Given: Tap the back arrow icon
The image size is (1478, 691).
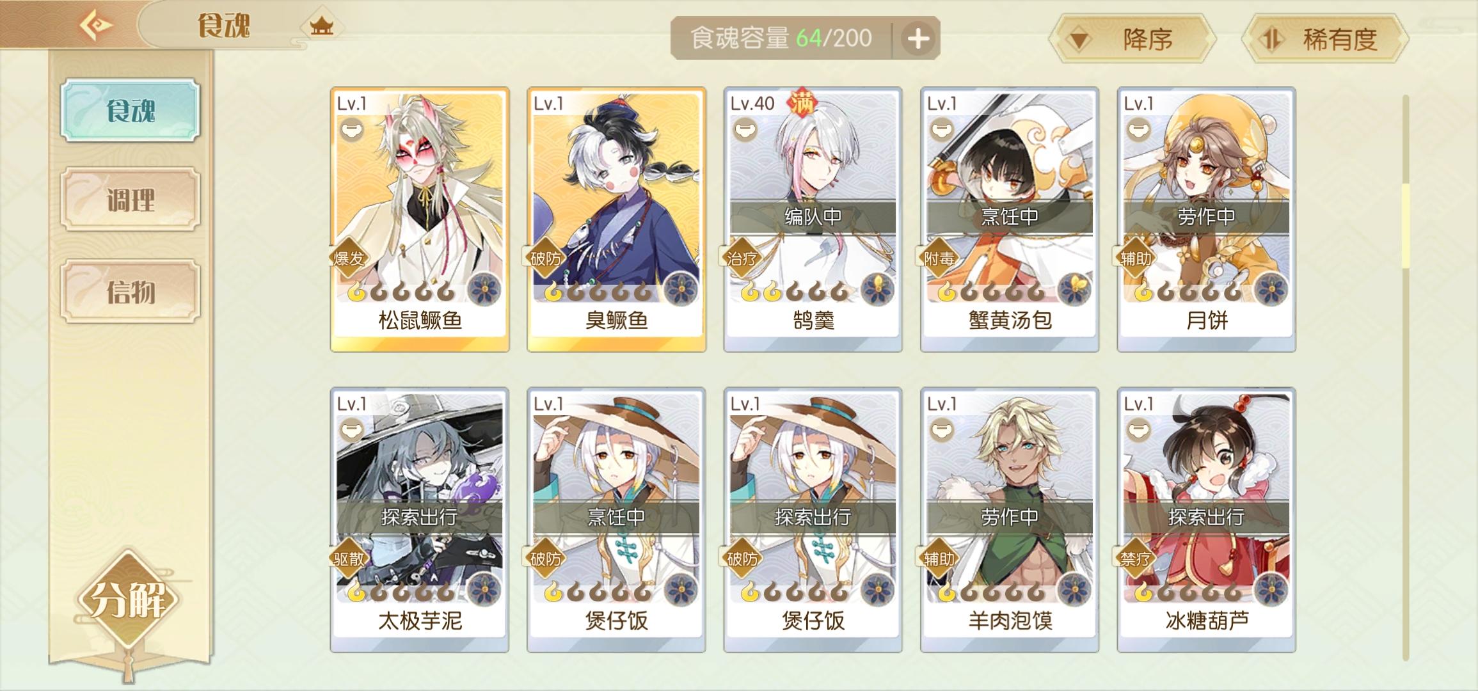Looking at the screenshot, I should point(96,26).
